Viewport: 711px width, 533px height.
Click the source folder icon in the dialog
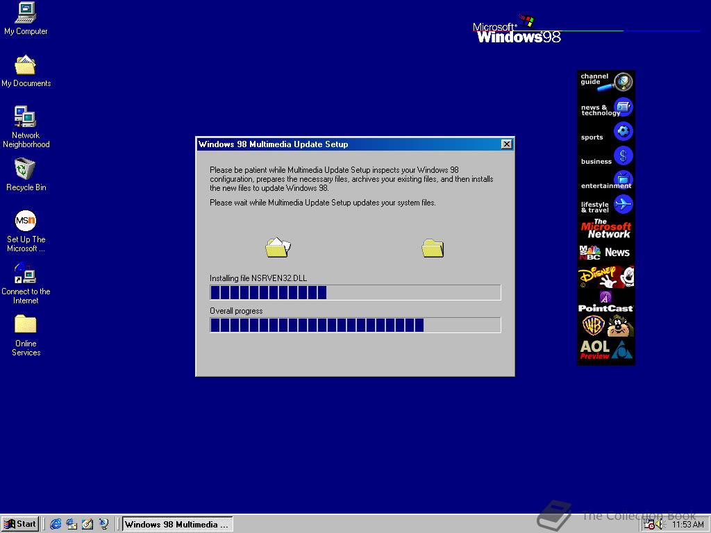tap(278, 248)
